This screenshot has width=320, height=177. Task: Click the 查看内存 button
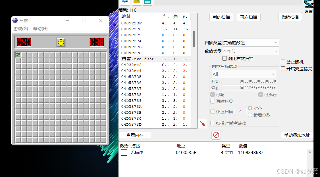135,135
